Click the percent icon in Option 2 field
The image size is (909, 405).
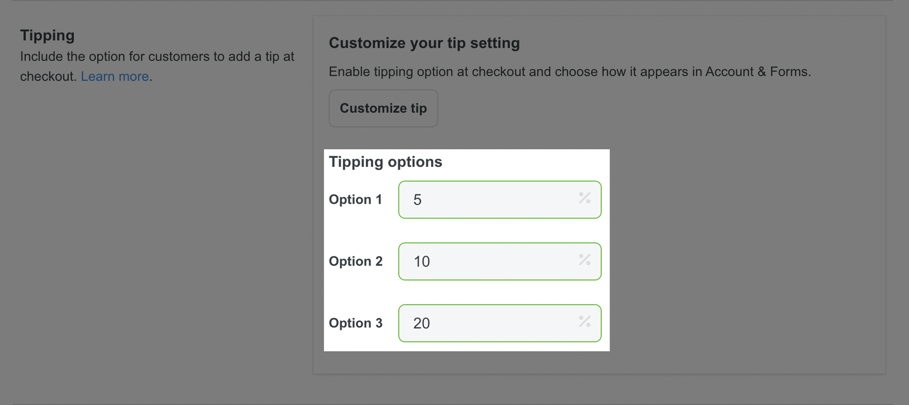pyautogui.click(x=585, y=260)
